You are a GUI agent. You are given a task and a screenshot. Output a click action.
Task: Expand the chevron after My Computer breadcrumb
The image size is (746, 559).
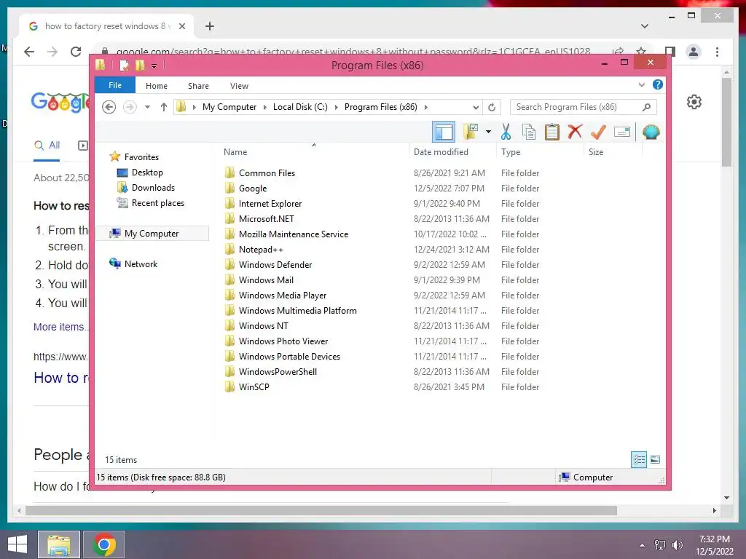(265, 108)
